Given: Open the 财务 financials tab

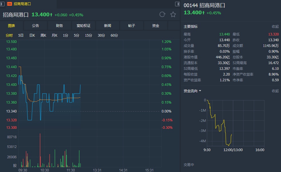Looking at the screenshot, I should [60, 26].
